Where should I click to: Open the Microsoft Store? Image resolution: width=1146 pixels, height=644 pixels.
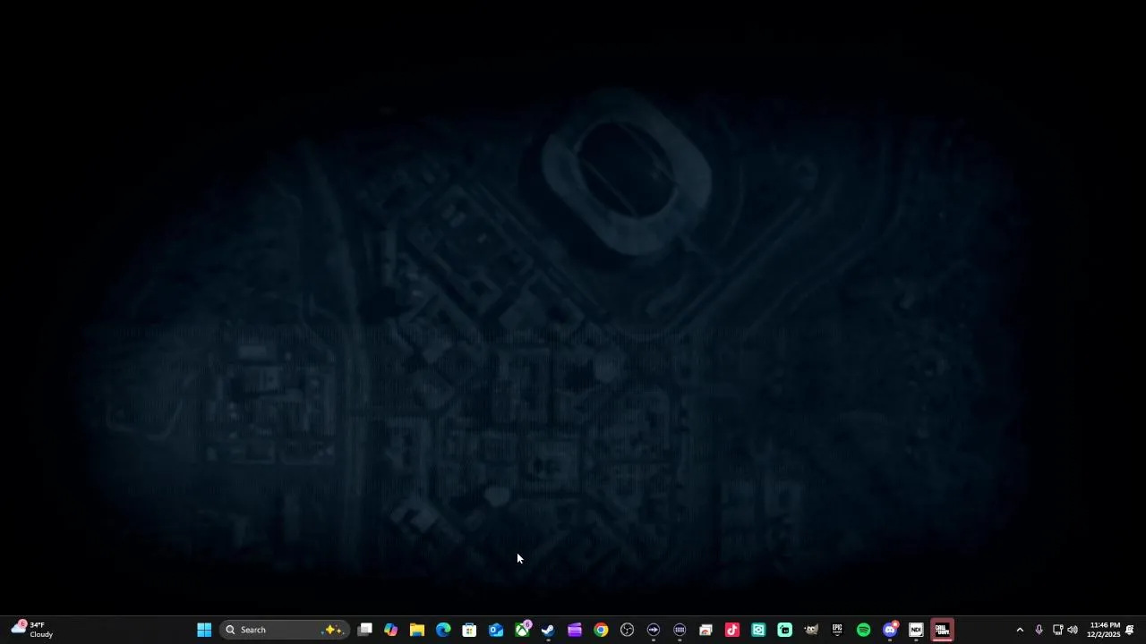[469, 630]
